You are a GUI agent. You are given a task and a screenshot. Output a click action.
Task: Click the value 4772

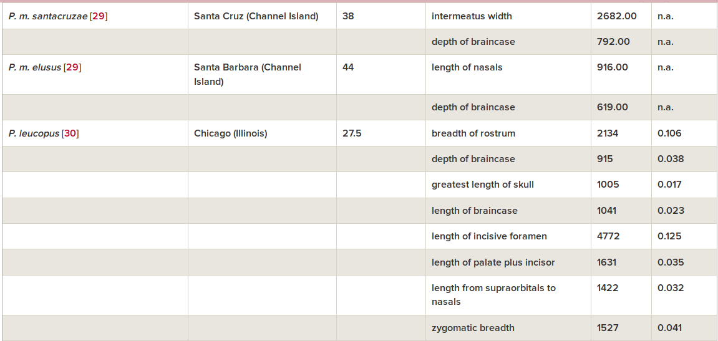click(x=608, y=236)
